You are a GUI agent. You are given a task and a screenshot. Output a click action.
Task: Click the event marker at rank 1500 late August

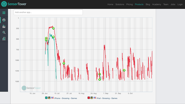pyautogui.click(x=99, y=80)
